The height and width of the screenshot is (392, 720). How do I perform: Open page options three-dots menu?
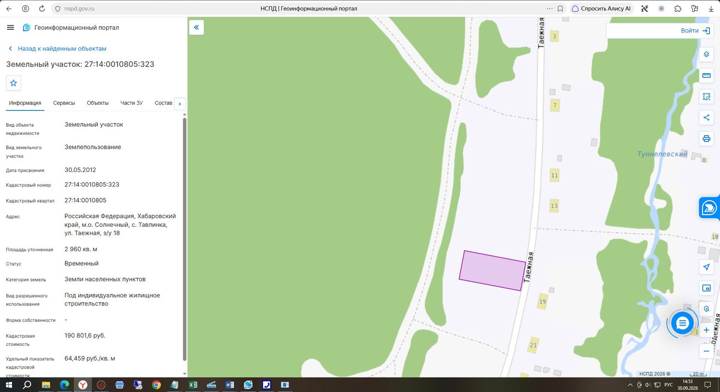coord(550,9)
